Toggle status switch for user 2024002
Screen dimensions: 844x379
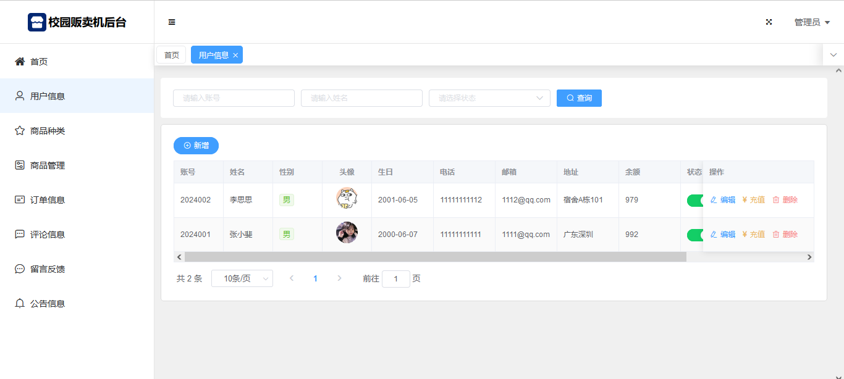[x=695, y=201]
